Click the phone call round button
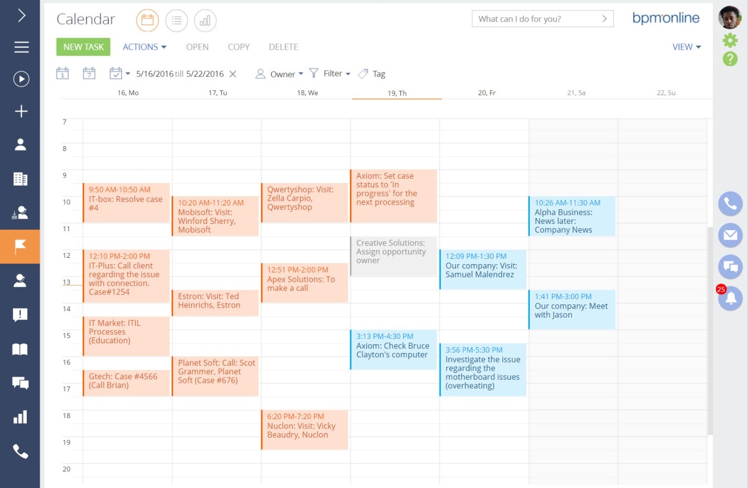Screen dimensions: 748x488 (730, 204)
